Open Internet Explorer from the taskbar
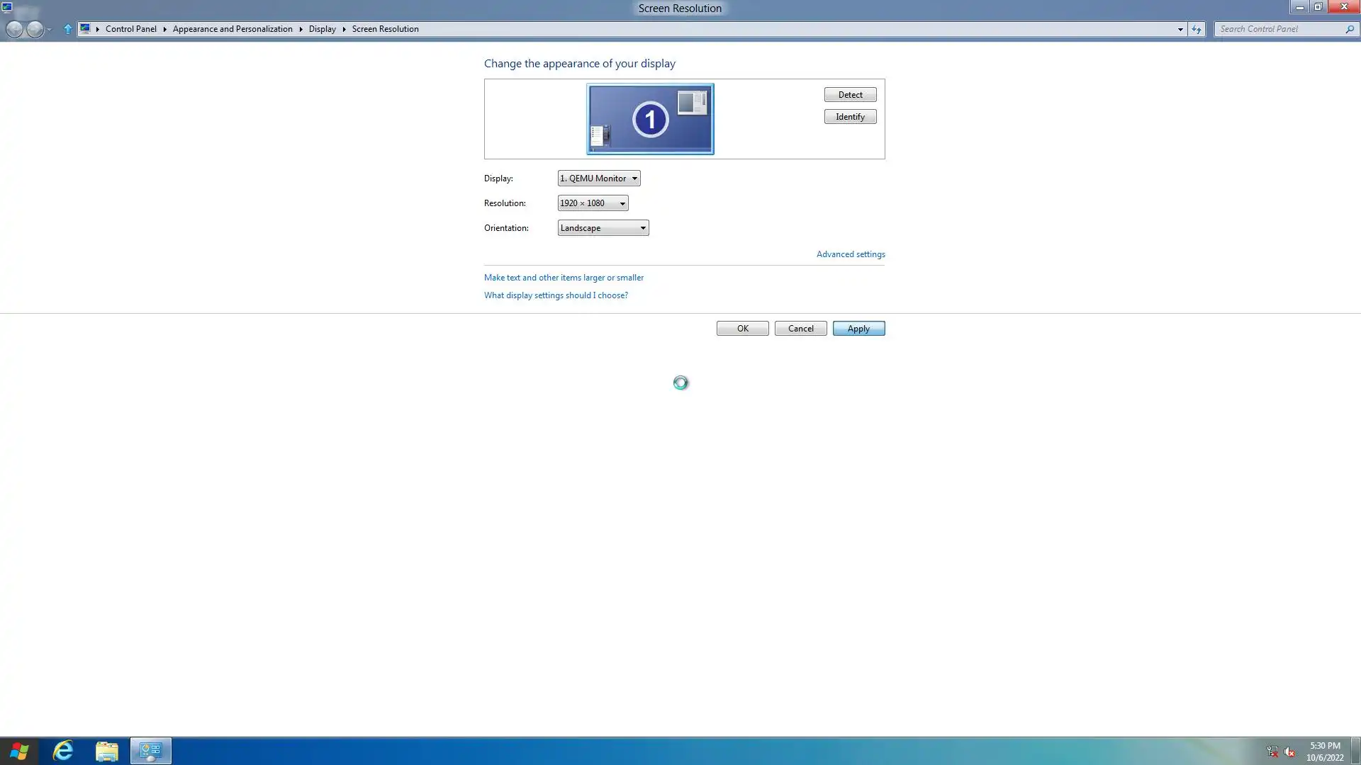1361x765 pixels. coord(63,751)
